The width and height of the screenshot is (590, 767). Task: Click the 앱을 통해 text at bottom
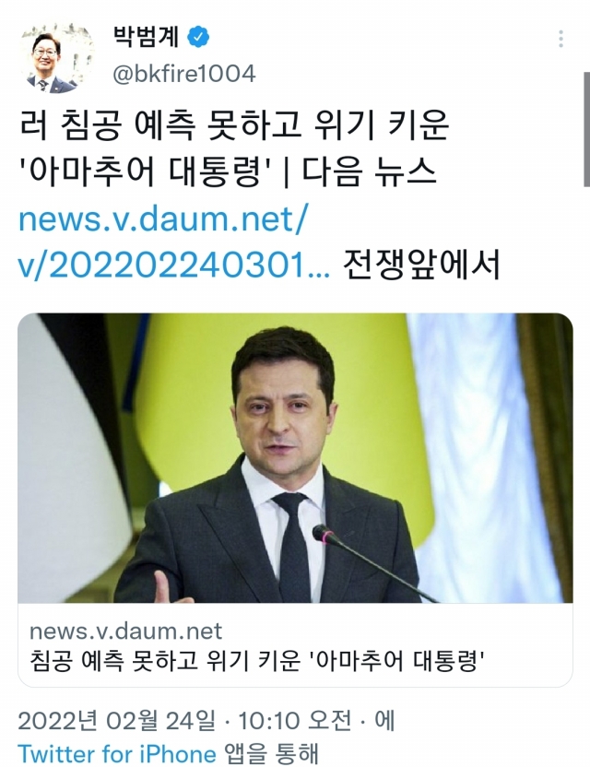click(x=271, y=754)
